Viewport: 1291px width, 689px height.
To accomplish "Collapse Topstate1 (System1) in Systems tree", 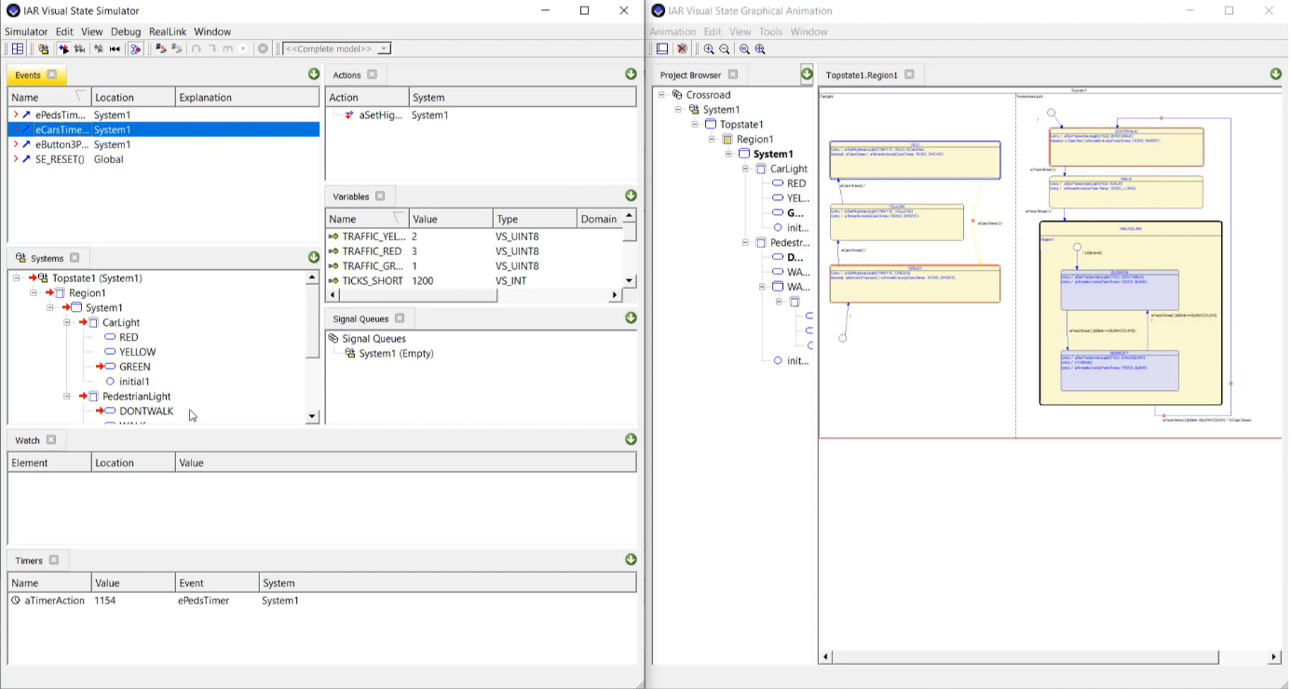I will pyautogui.click(x=18, y=278).
